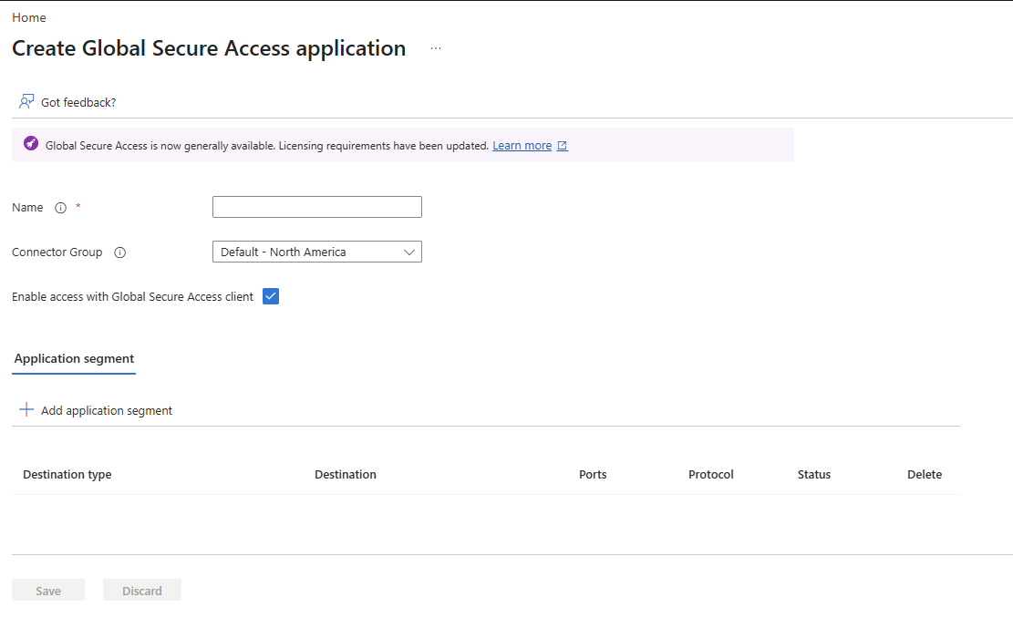Open the ellipsis more options menu
The image size is (1013, 618).
pyautogui.click(x=436, y=48)
